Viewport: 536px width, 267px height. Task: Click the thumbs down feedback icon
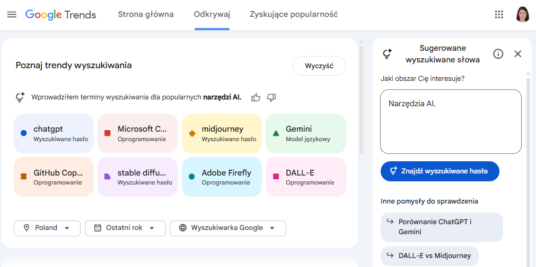pyautogui.click(x=271, y=97)
